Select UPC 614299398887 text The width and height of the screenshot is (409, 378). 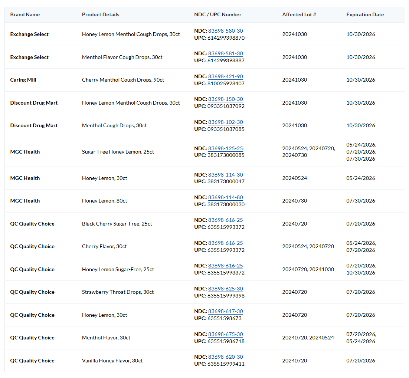219,60
